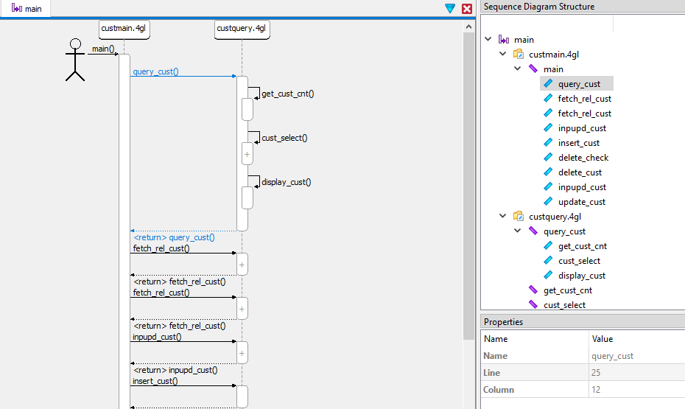Click call icon beside display_cust
The width and height of the screenshot is (685, 409).
click(x=548, y=275)
